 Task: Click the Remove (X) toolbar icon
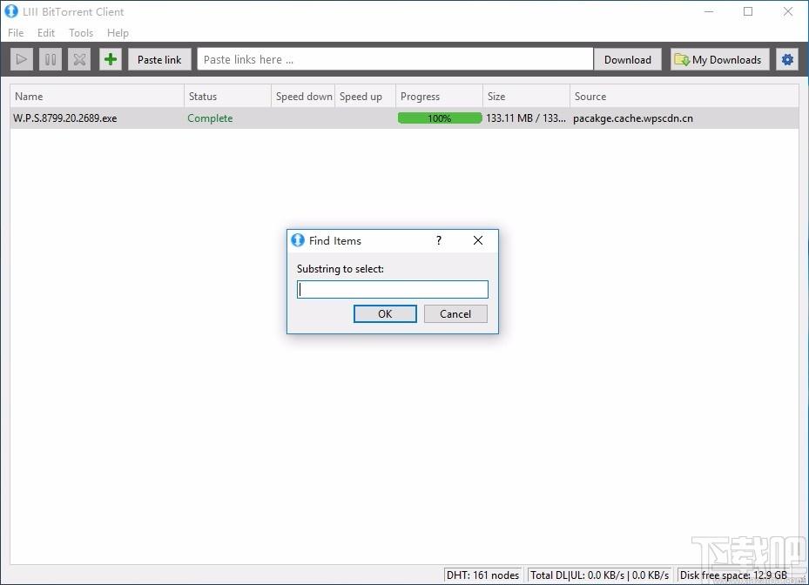pyautogui.click(x=79, y=59)
